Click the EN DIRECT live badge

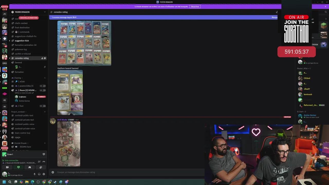click(x=41, y=97)
